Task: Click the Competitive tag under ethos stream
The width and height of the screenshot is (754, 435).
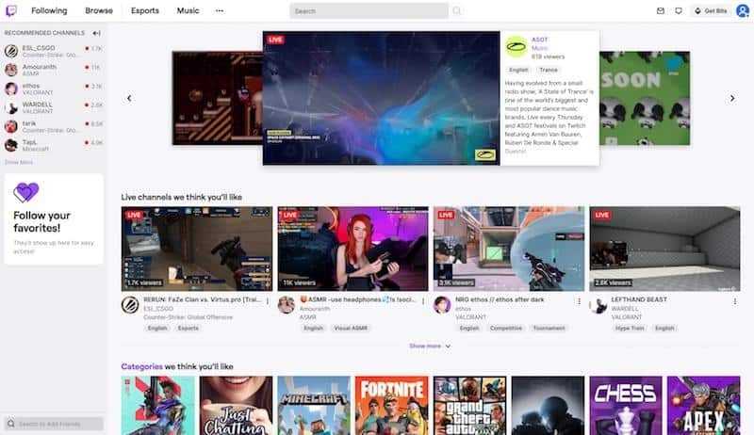Action: [506, 329]
